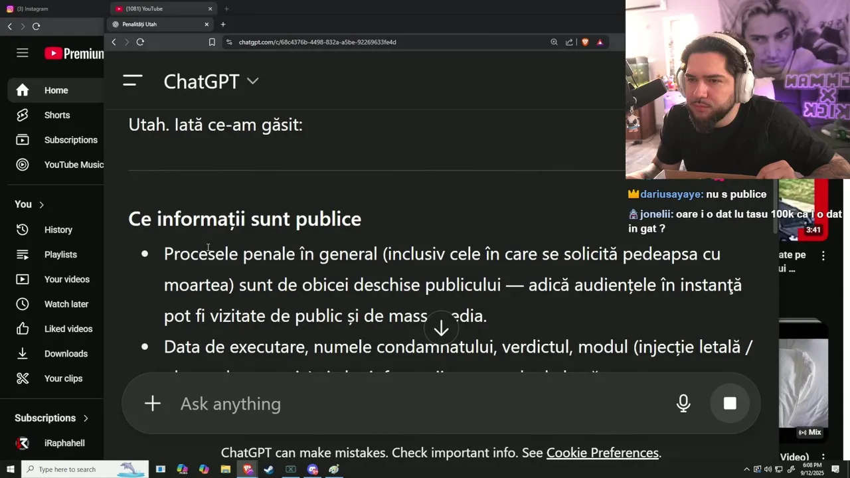Open the Brave Rewards triangle icon

point(600,42)
